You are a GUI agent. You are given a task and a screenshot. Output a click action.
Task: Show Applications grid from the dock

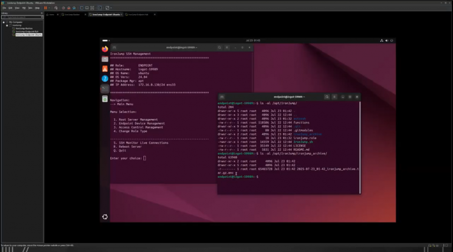point(105,217)
